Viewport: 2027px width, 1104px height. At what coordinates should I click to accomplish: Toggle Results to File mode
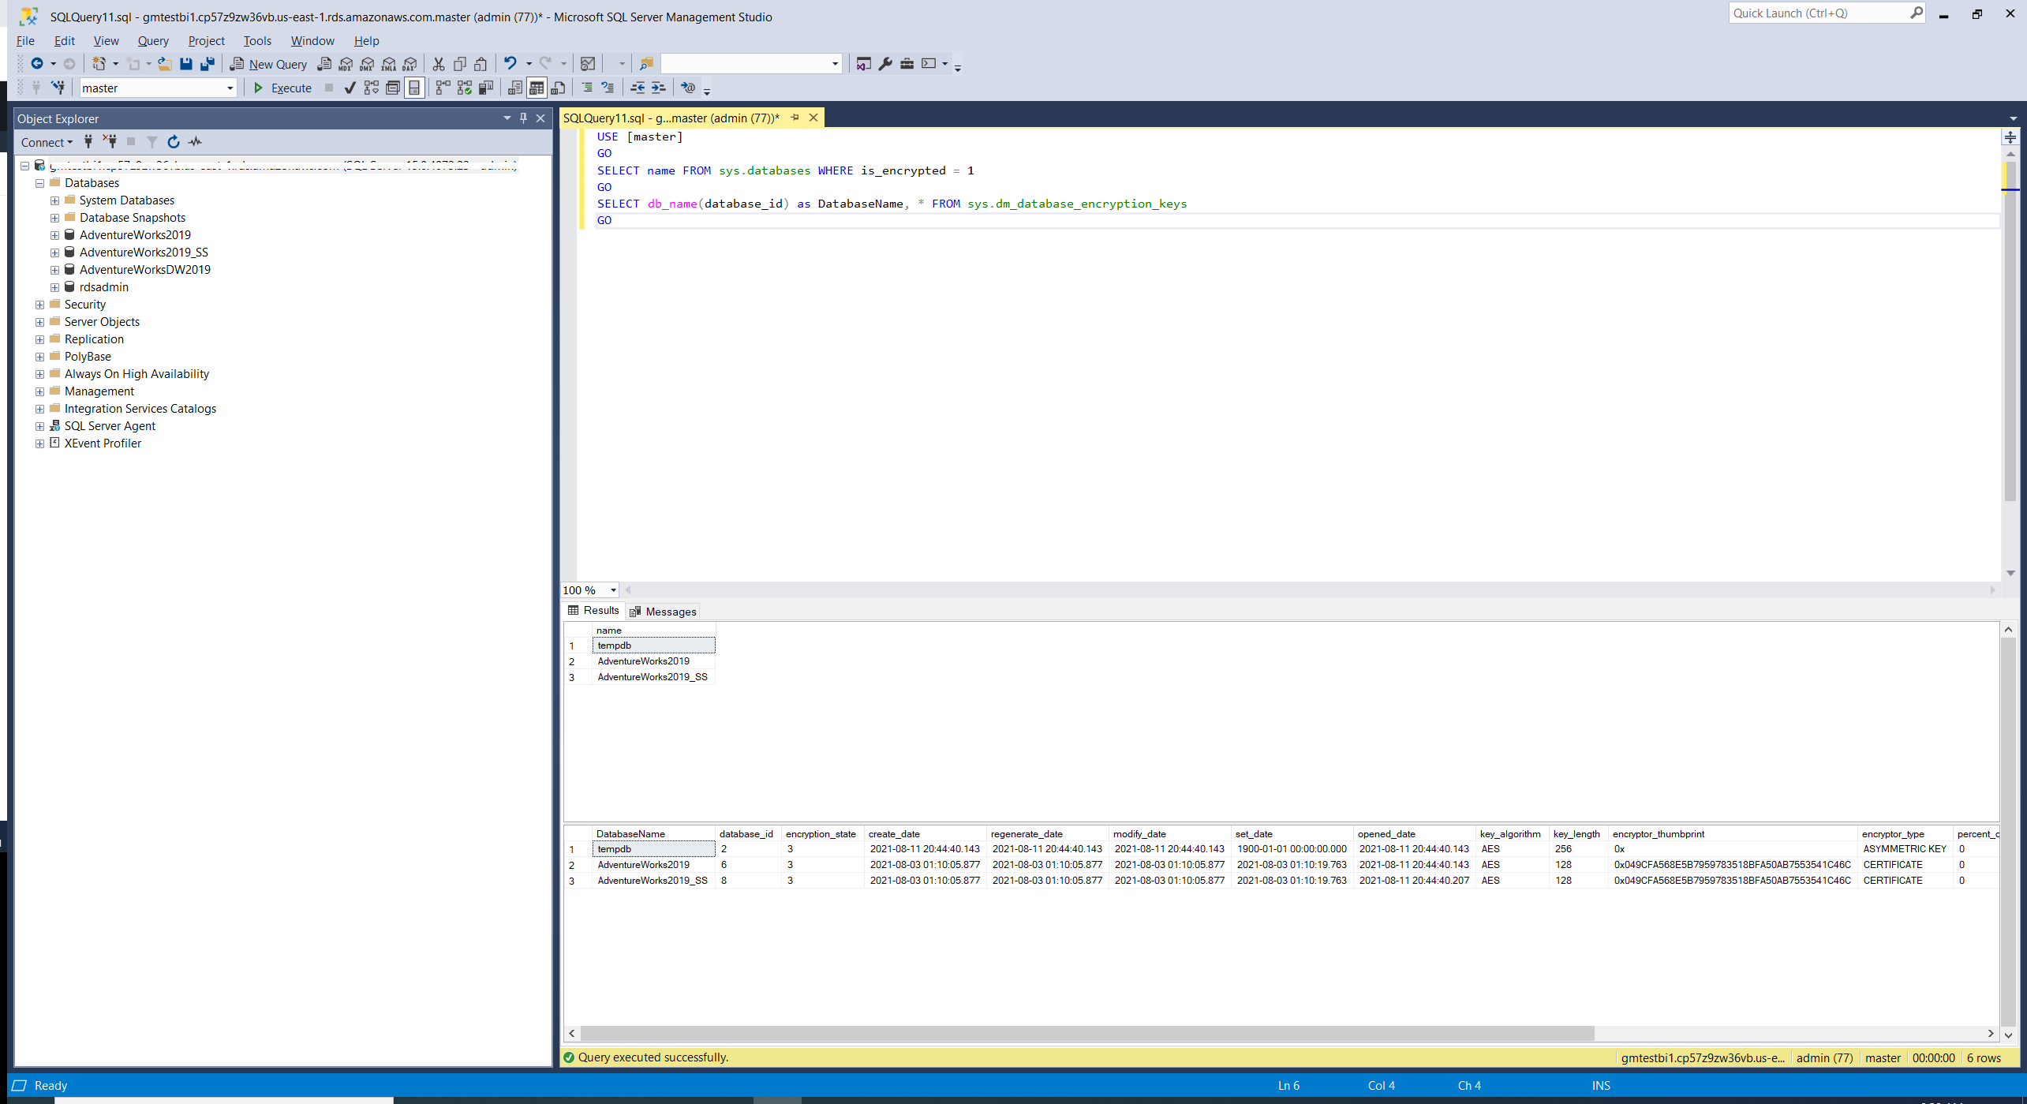click(558, 88)
